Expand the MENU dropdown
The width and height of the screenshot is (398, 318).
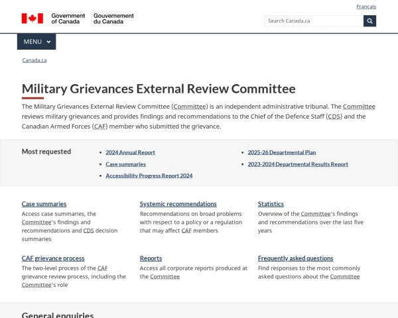(36, 42)
